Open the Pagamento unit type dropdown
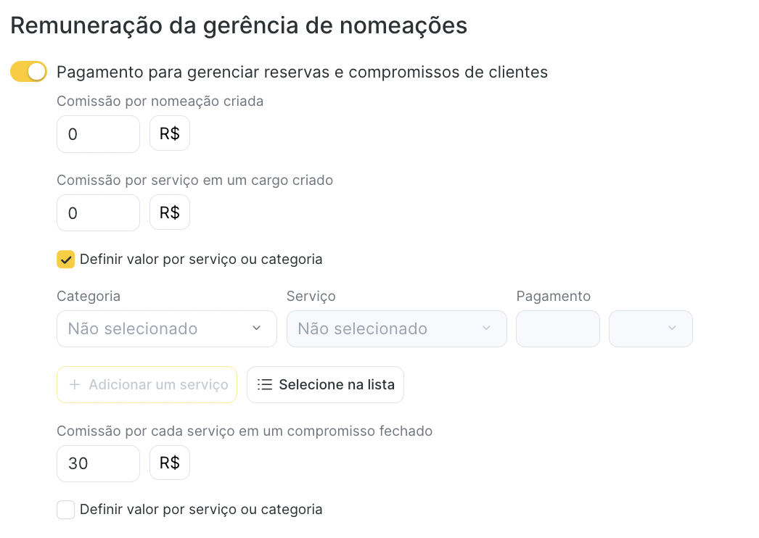This screenshot has height=538, width=759. [651, 328]
